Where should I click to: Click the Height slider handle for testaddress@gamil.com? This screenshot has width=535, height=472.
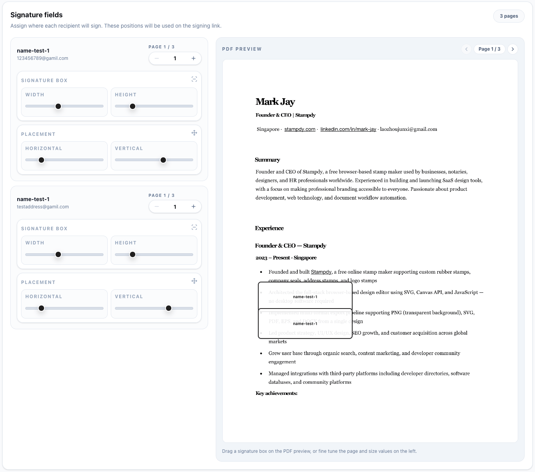(x=133, y=254)
